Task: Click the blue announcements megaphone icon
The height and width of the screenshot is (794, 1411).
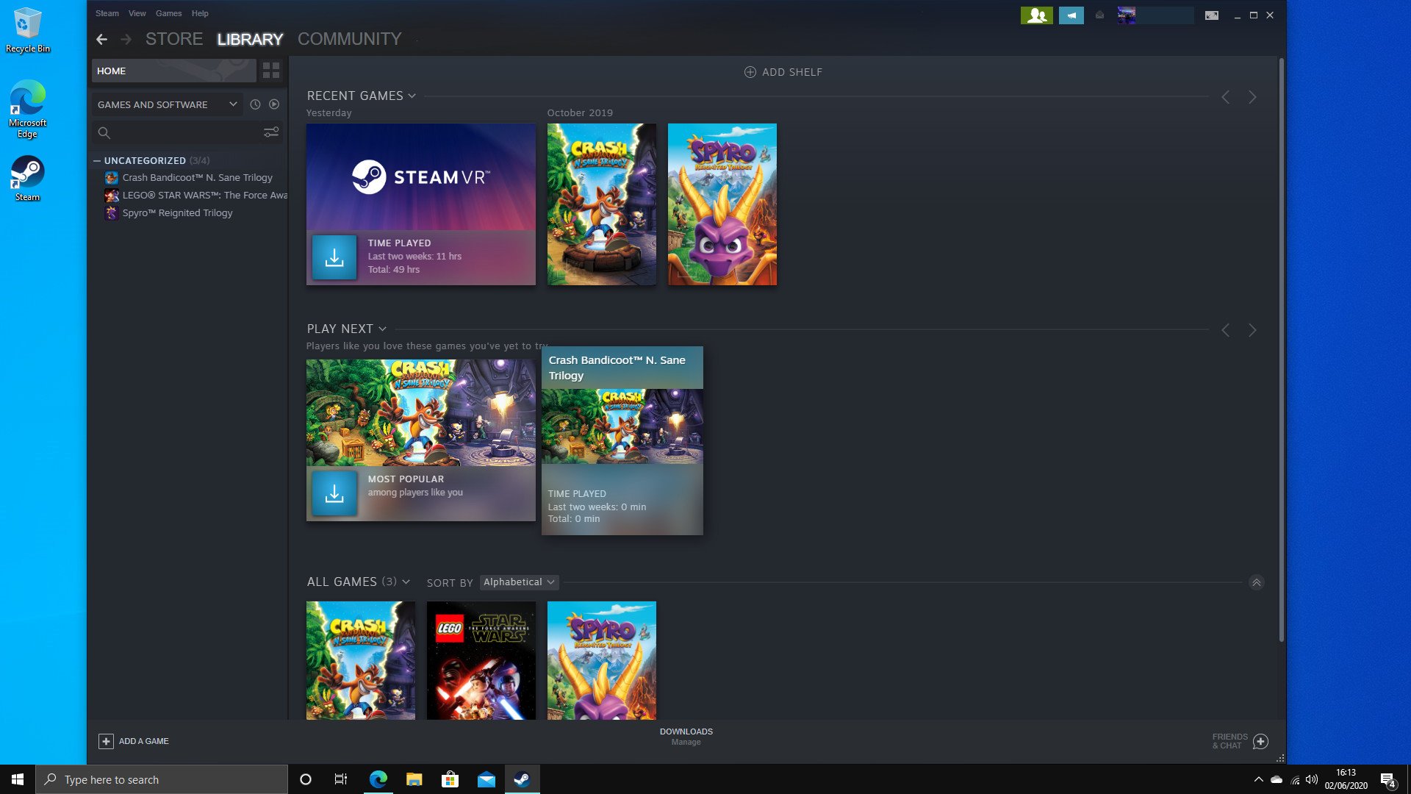Action: tap(1071, 15)
